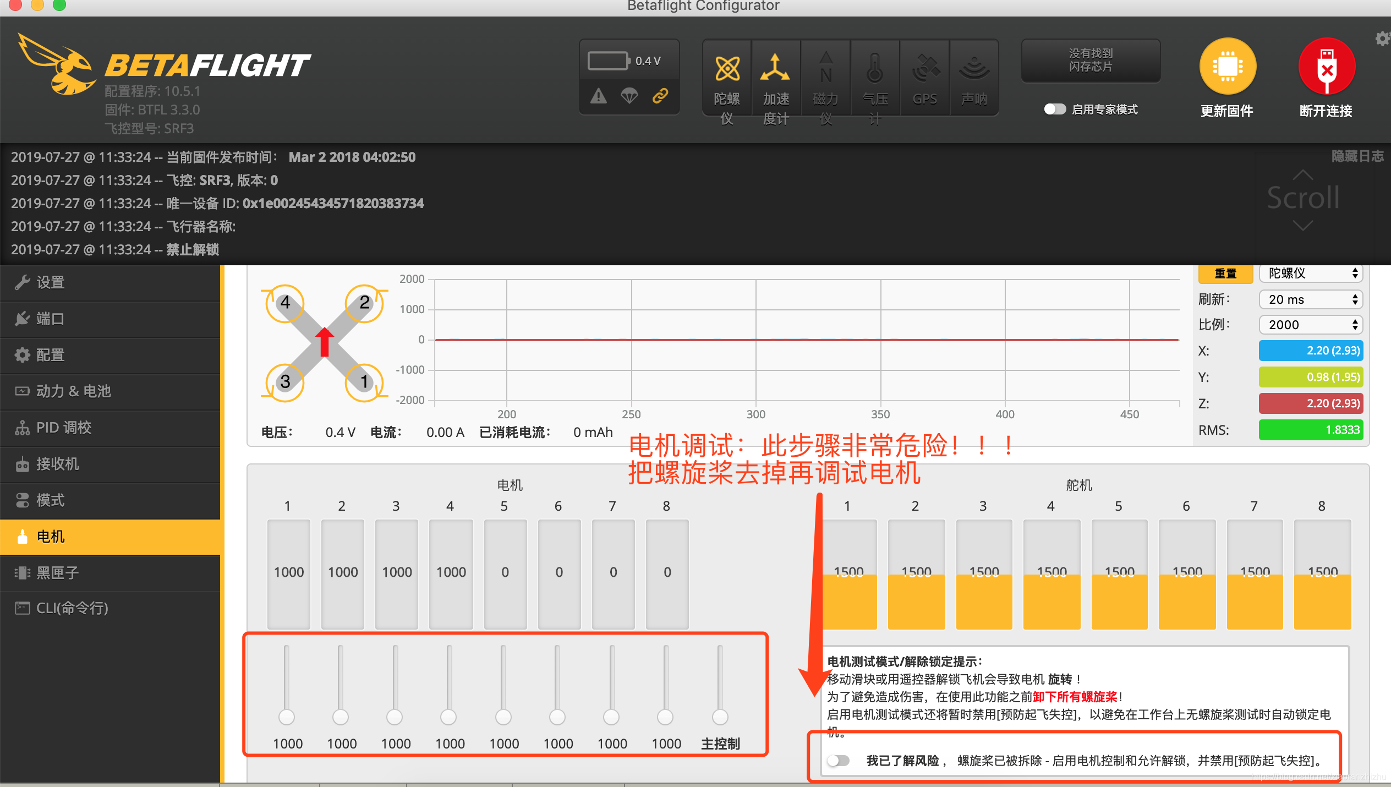Click the gyroscope (陀螺仪) sensor icon
1391x787 pixels.
pyautogui.click(x=727, y=69)
